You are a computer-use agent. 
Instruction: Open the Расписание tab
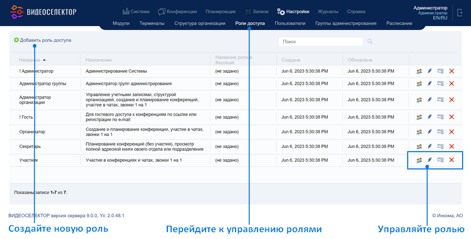(x=399, y=23)
